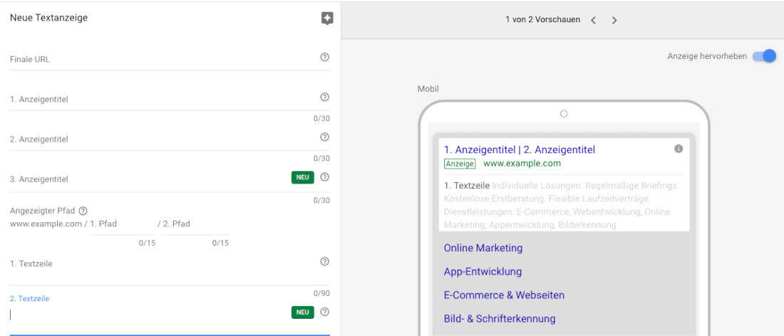Screen dimensions: 784x336
Task: Click NEU badge beside 2. Textzeile
Action: (302, 312)
